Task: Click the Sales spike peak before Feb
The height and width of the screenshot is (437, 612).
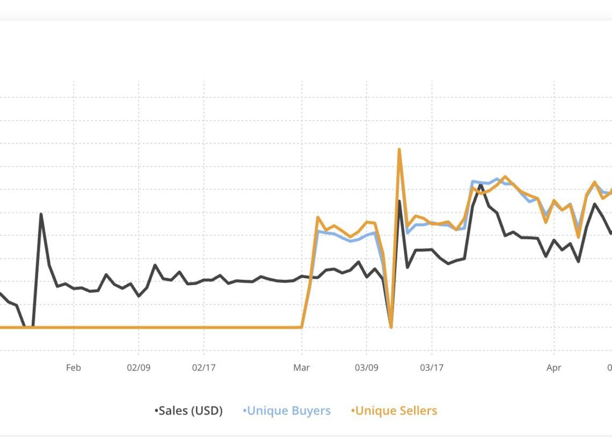Action: pos(41,214)
